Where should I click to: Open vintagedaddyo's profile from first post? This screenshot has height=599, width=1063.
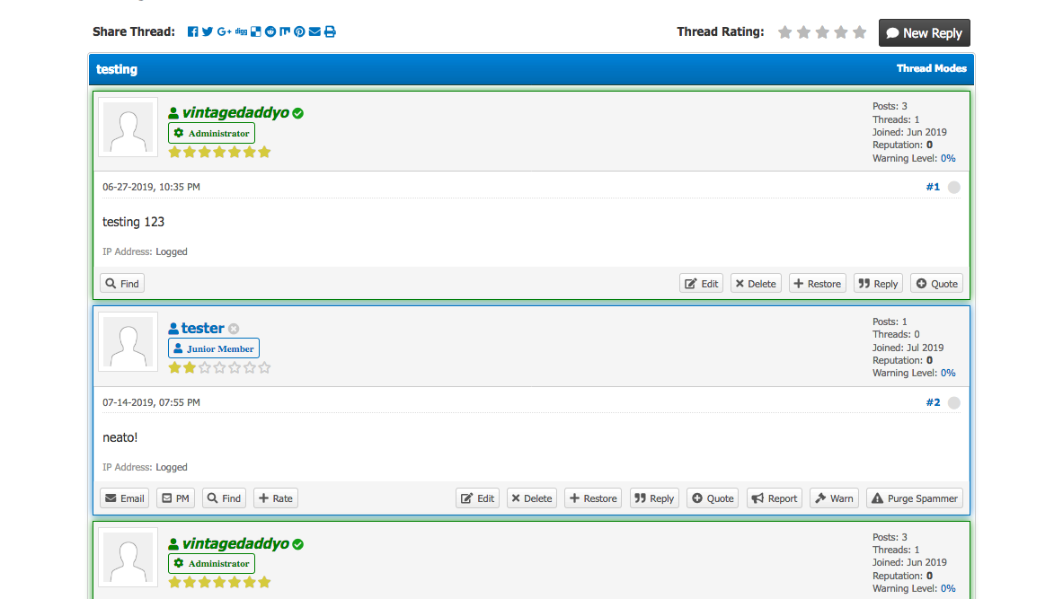point(235,113)
